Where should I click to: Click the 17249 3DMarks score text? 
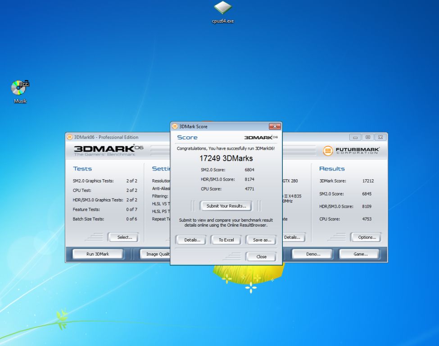coord(226,158)
